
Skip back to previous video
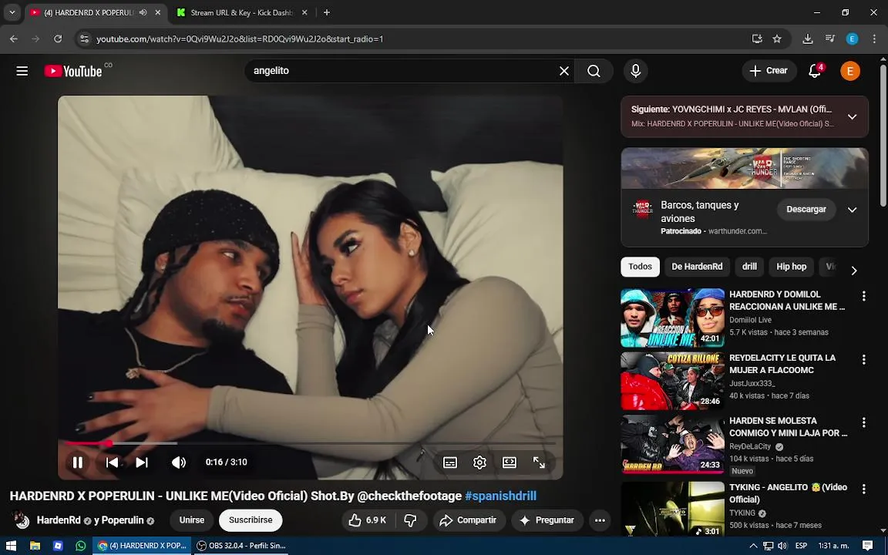112,462
